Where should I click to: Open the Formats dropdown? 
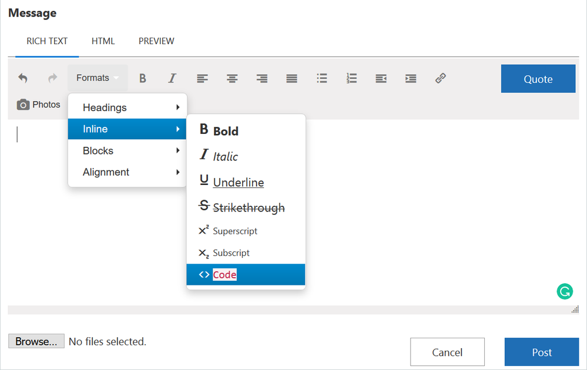(98, 78)
